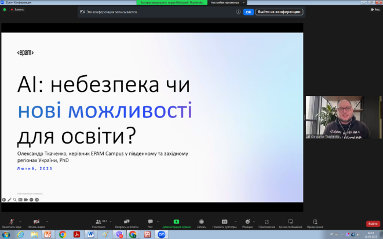Image resolution: width=383 pixels, height=239 pixels.
Task: Click the Record icon in toolbar
Action: [201, 222]
